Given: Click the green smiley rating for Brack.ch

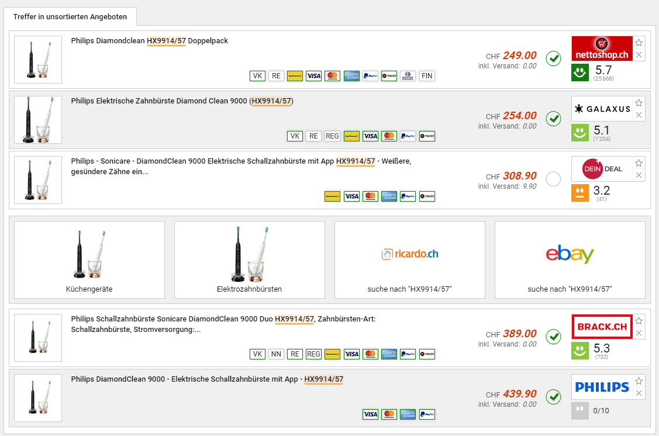Looking at the screenshot, I should [579, 351].
